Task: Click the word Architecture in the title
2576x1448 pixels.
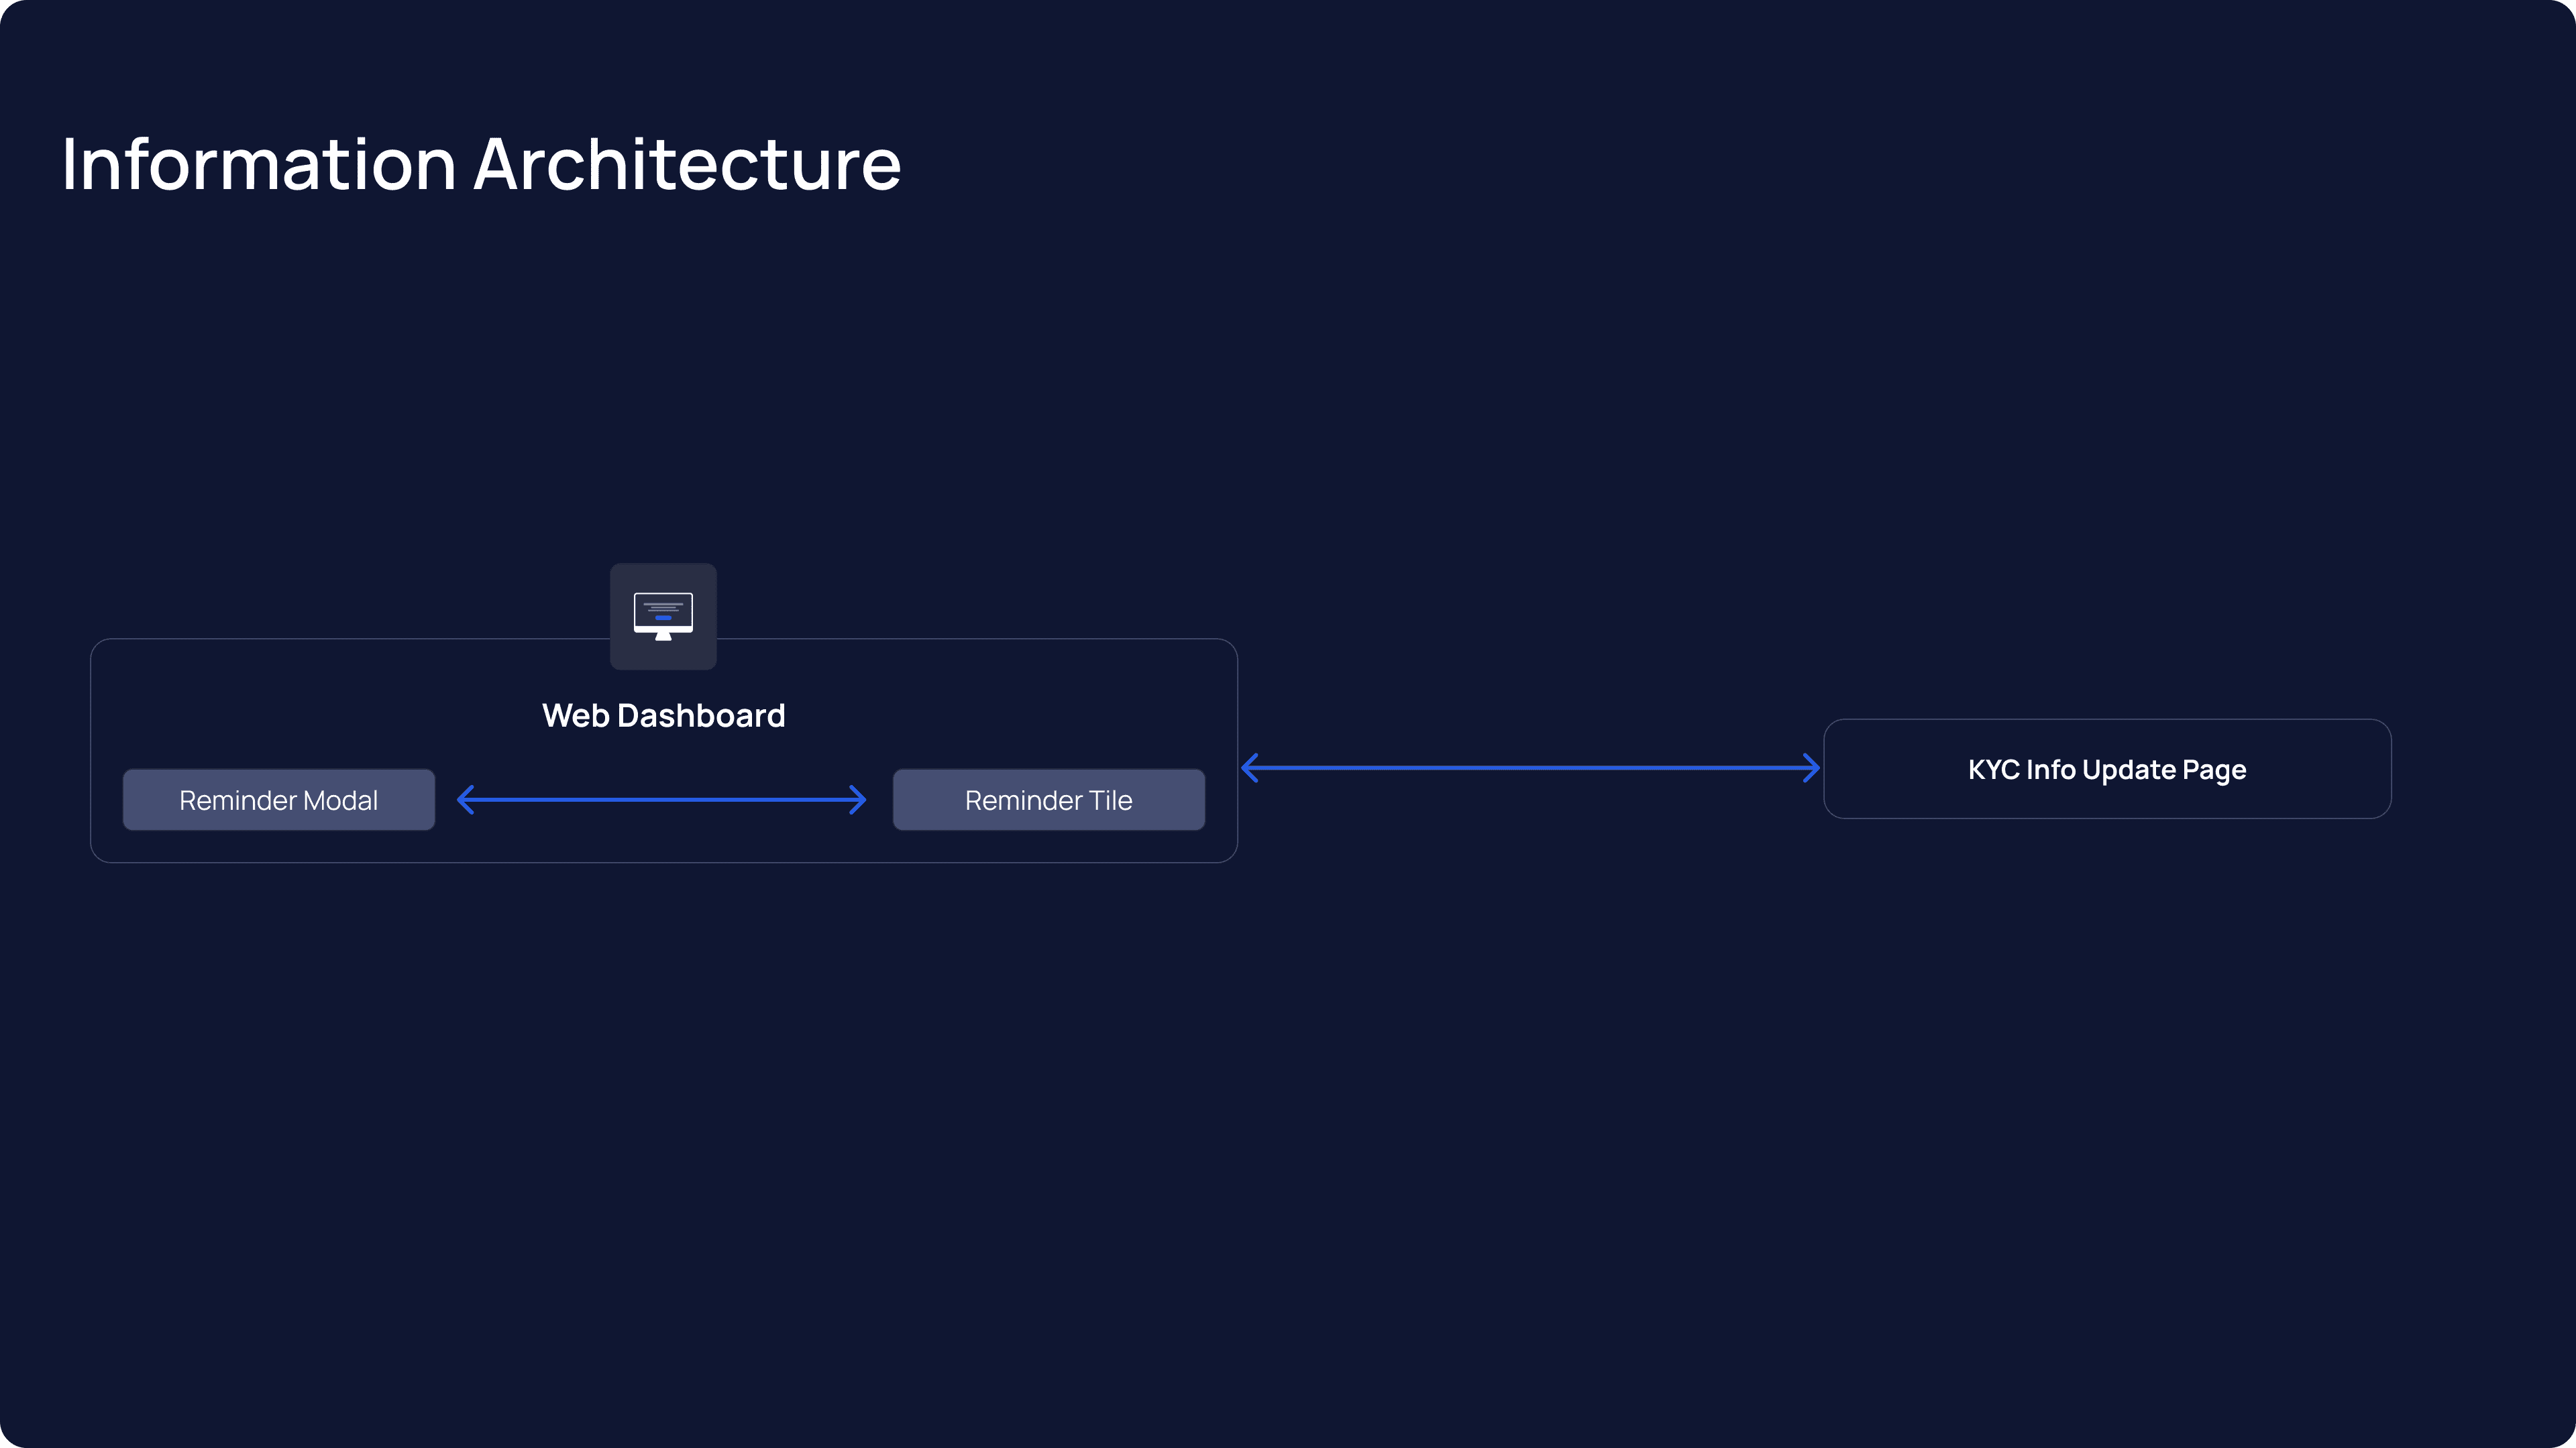Action: (x=687, y=164)
